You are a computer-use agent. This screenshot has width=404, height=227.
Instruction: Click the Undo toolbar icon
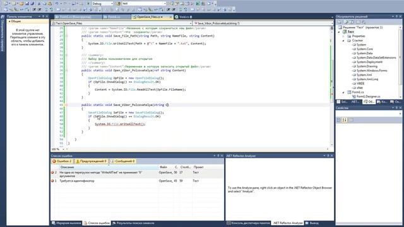(x=57, y=4)
